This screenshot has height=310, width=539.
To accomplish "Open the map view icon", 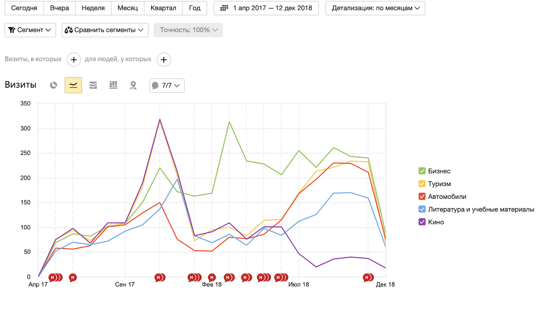I will click(x=133, y=85).
